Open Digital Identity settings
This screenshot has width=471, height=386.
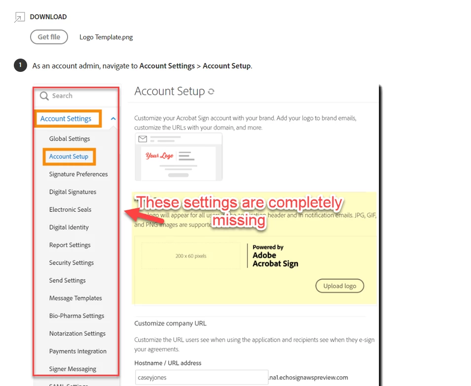69,227
